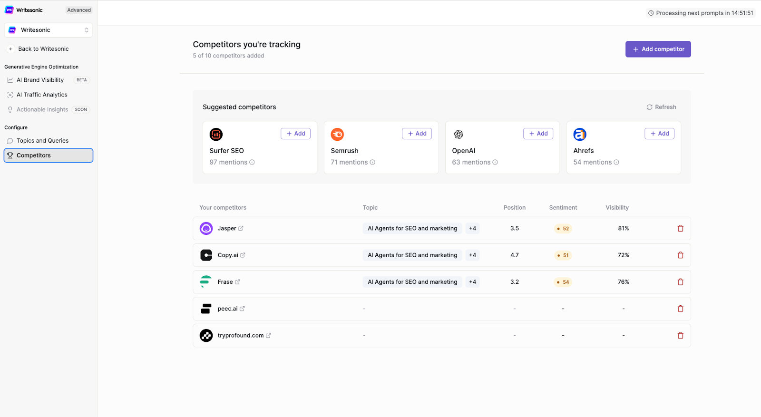Click Jasper visibility 81%

[623, 228]
